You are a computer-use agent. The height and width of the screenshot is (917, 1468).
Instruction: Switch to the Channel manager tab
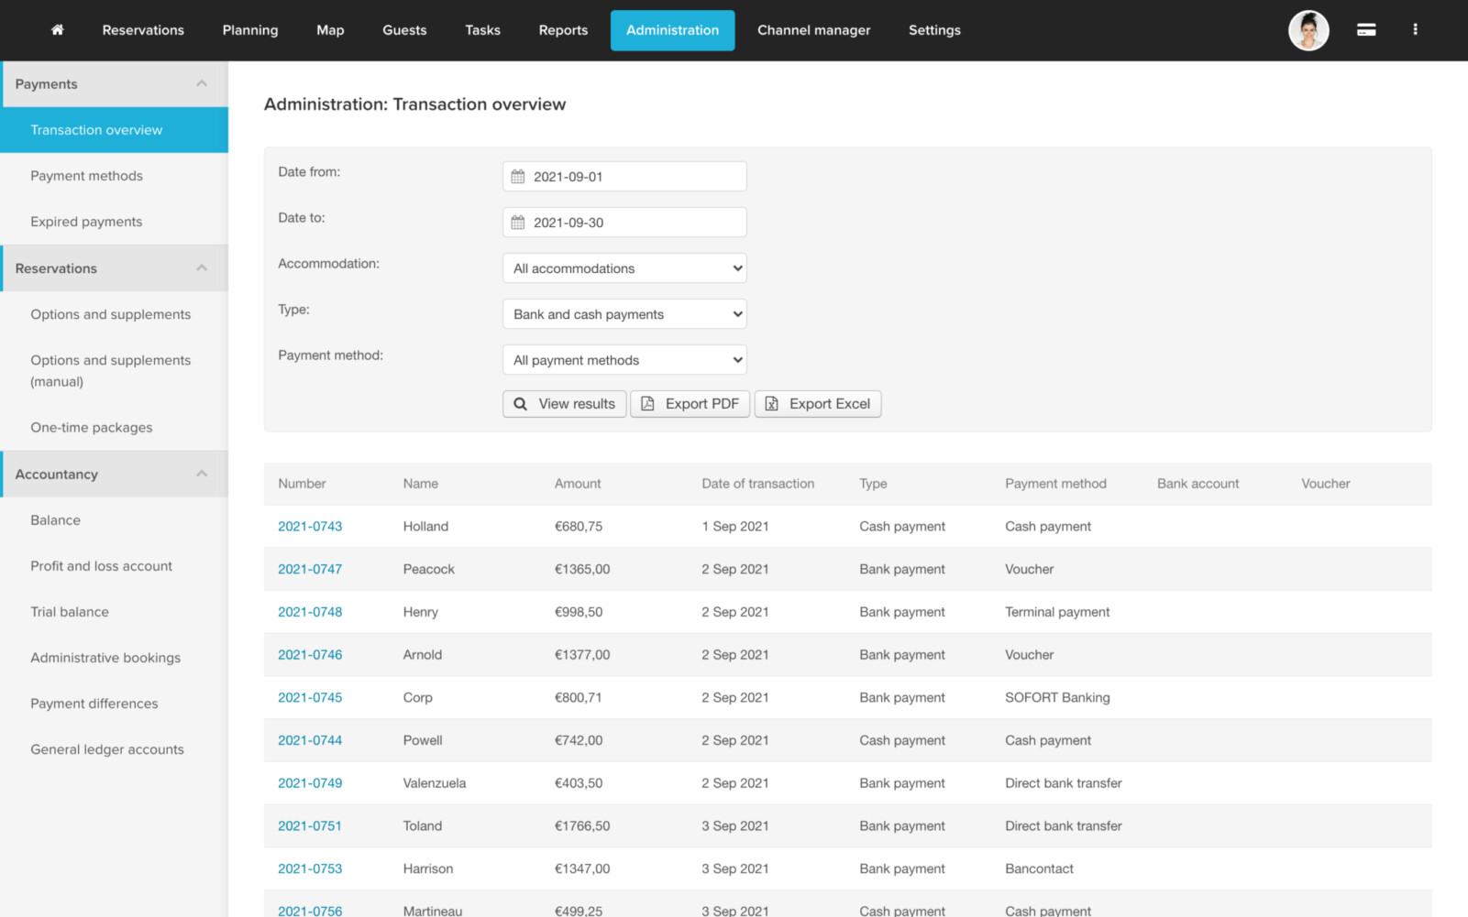(813, 30)
